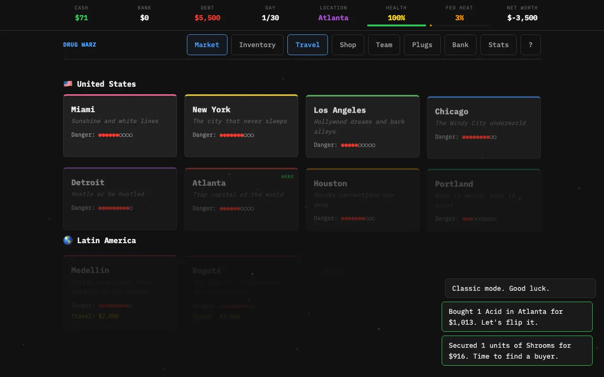This screenshot has height=377, width=604.
Task: Click the $5,500 debt value
Action: [208, 18]
